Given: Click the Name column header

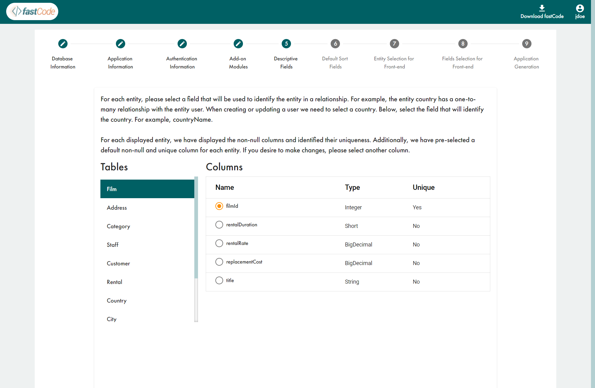Looking at the screenshot, I should [x=225, y=187].
